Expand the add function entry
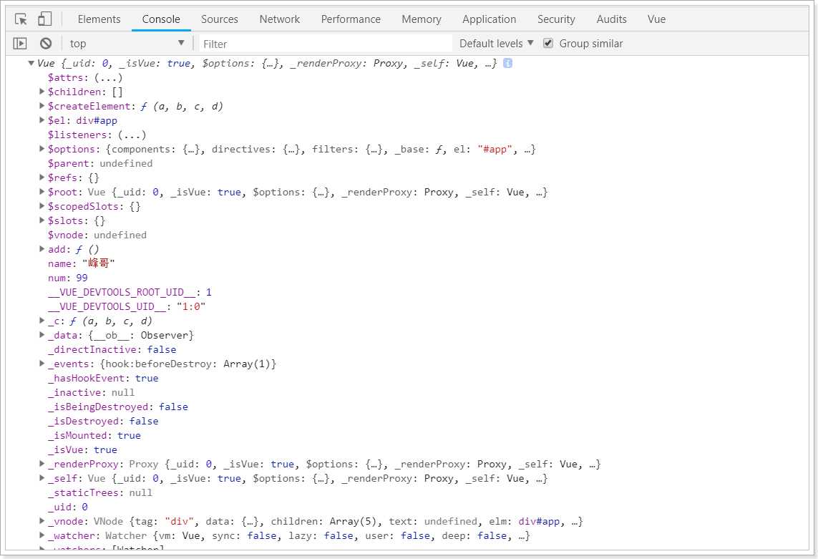 [42, 249]
